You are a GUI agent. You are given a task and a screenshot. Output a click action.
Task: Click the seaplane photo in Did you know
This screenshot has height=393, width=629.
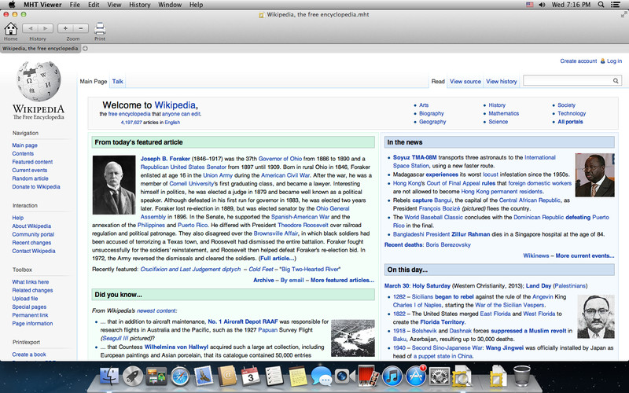coord(352,338)
